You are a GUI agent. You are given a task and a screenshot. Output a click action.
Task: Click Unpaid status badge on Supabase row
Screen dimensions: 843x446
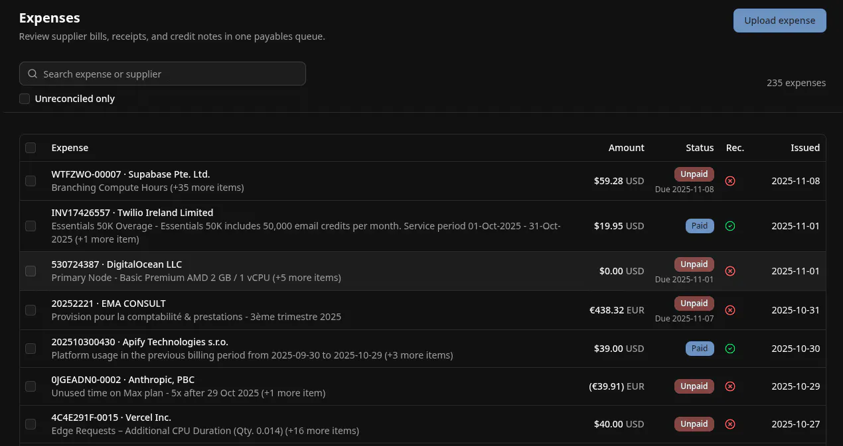pos(694,174)
